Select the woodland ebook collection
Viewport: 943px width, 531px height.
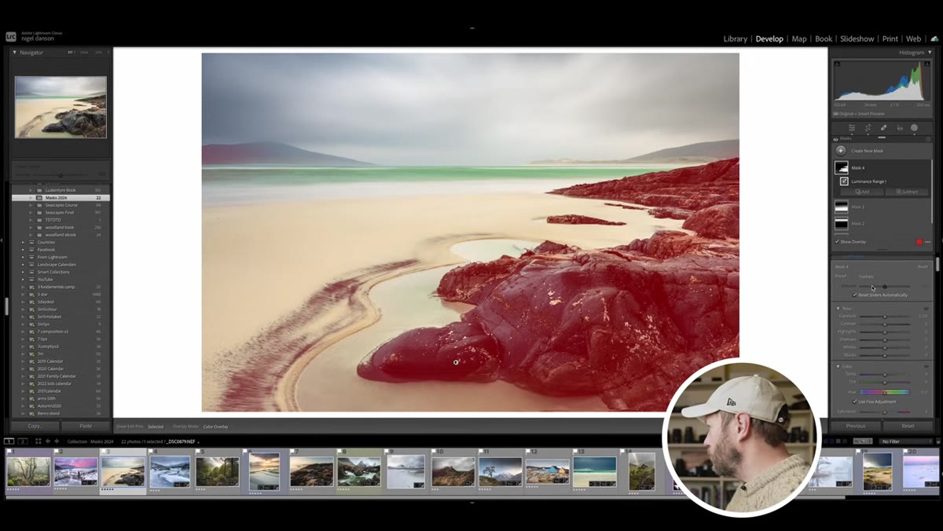click(x=61, y=235)
